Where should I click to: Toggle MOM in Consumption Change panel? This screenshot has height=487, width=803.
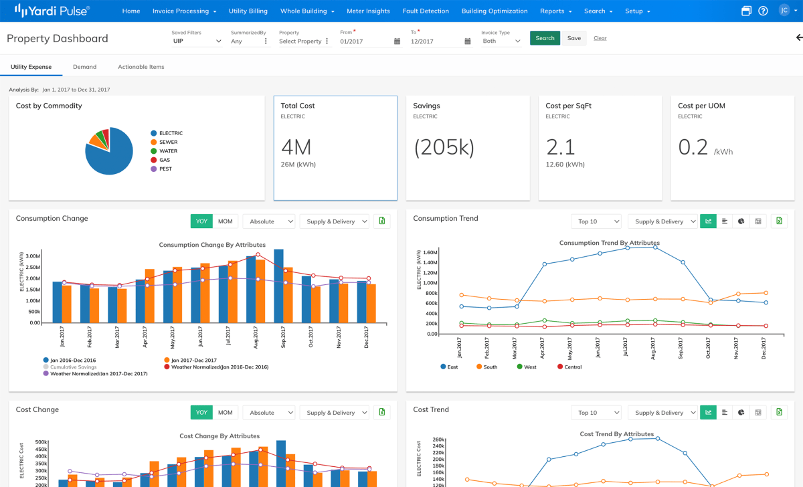click(x=226, y=221)
